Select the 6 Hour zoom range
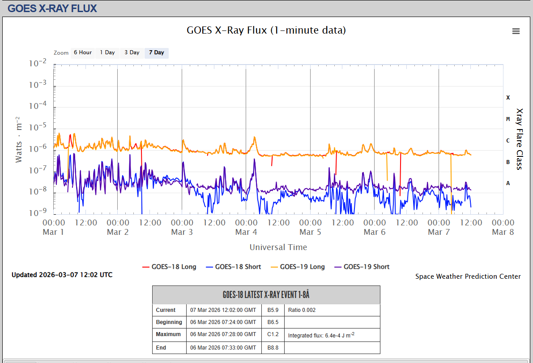 point(83,52)
